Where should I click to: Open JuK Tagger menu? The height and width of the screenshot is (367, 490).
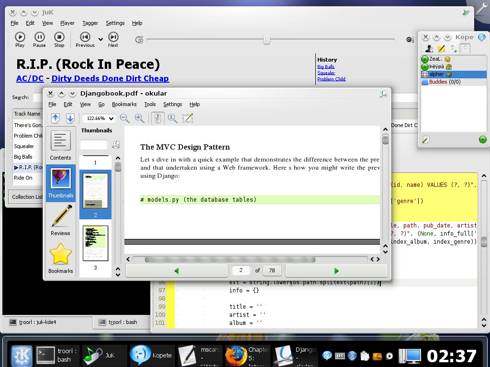pyautogui.click(x=90, y=23)
